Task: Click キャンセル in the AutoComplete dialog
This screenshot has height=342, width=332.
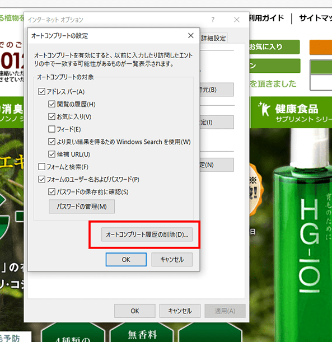Action: pyautogui.click(x=172, y=260)
